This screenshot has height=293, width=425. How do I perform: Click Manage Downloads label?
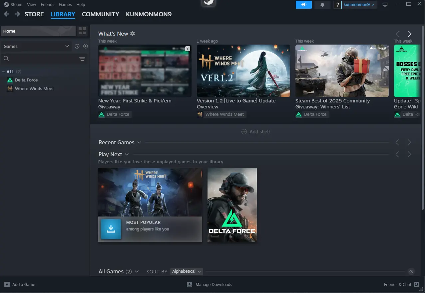pyautogui.click(x=214, y=284)
